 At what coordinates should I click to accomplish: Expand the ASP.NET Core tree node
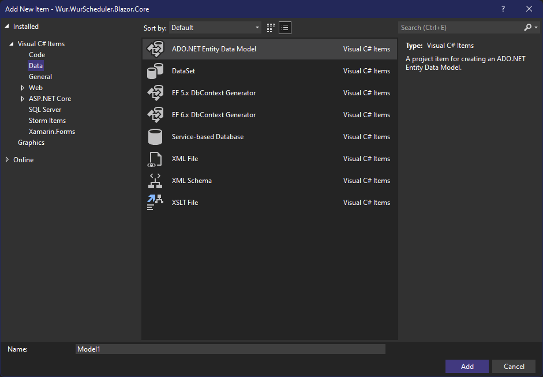tap(23, 99)
